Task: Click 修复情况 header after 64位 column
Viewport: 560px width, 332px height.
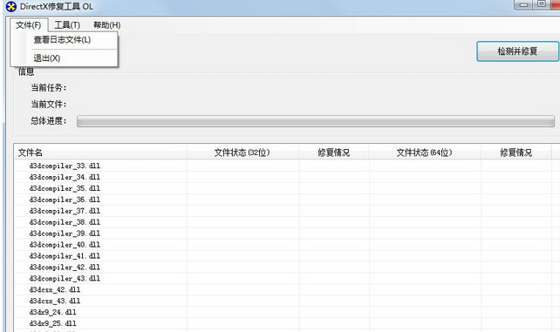Action: click(516, 152)
